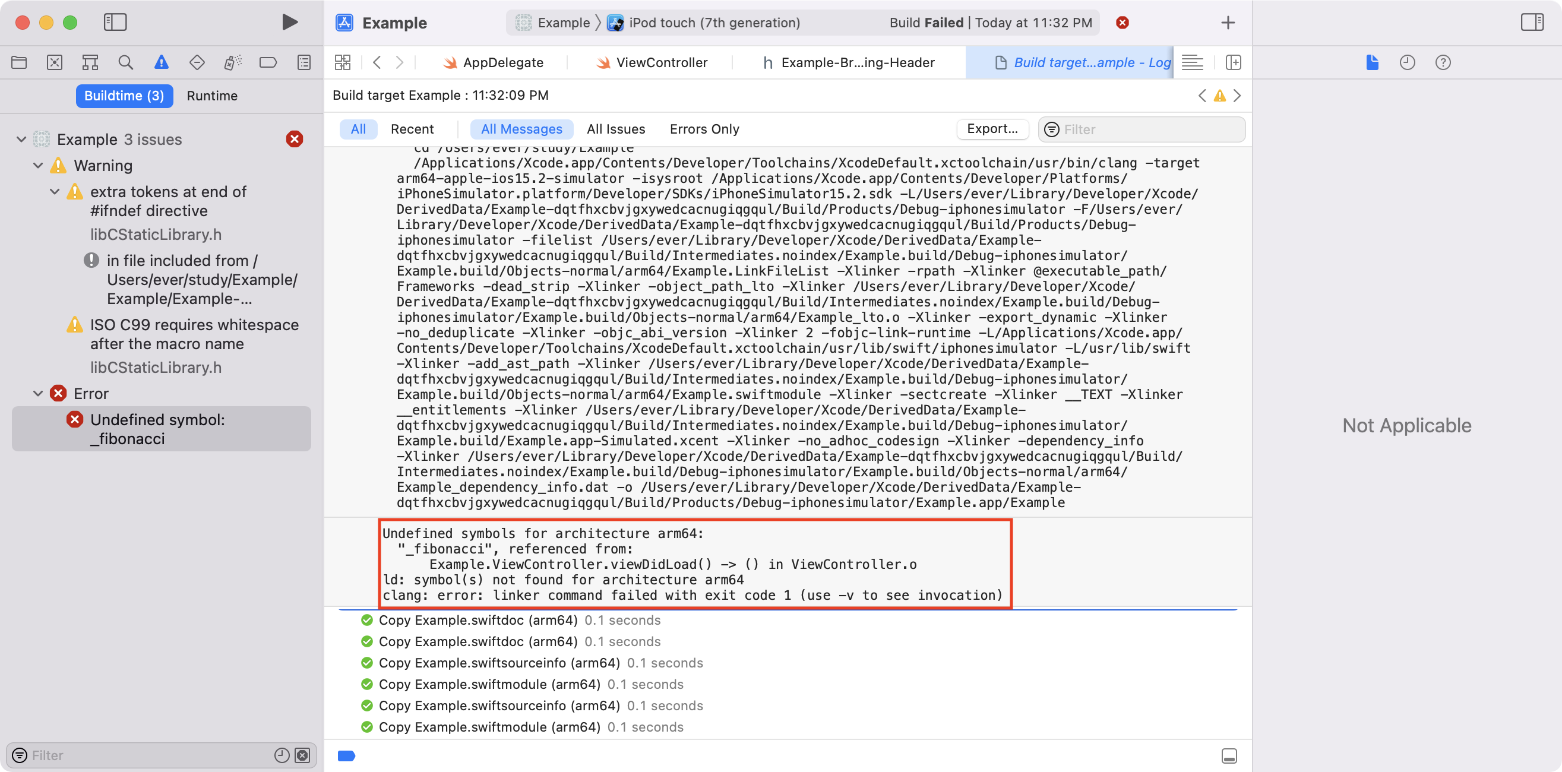1562x772 pixels.
Task: Toggle the right inspector panel
Action: 1532,23
